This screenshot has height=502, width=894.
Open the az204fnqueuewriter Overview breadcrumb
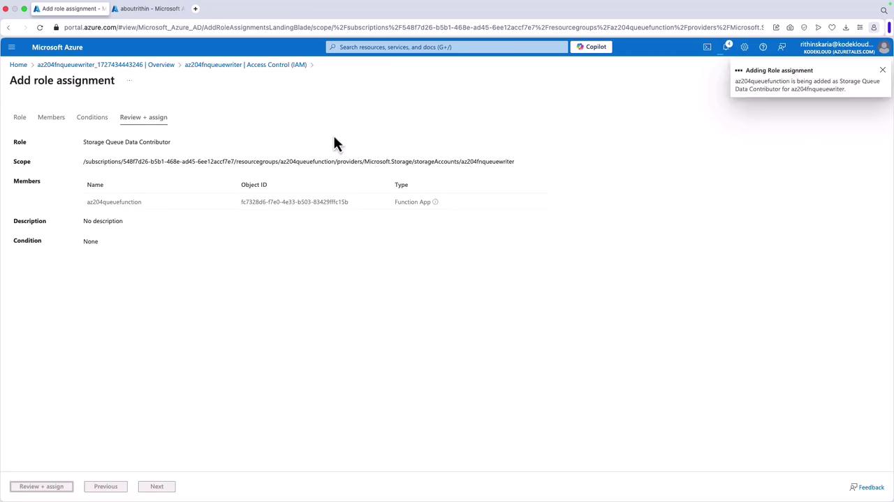click(x=105, y=65)
